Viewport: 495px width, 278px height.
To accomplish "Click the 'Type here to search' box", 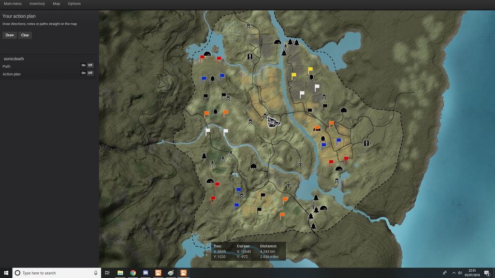I will point(57,273).
